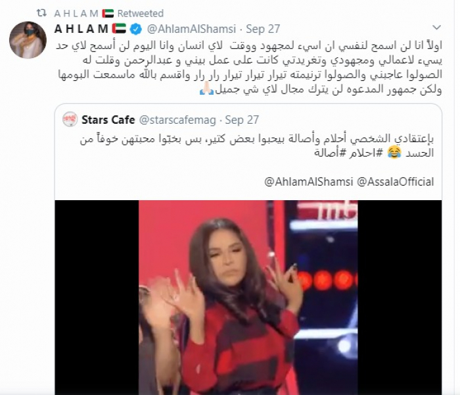Click the laughing emoji in quoted tweet
This screenshot has width=460, height=395.
(x=394, y=153)
